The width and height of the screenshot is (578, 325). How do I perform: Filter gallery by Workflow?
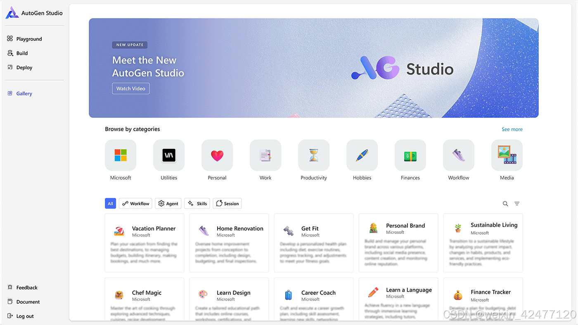click(135, 203)
